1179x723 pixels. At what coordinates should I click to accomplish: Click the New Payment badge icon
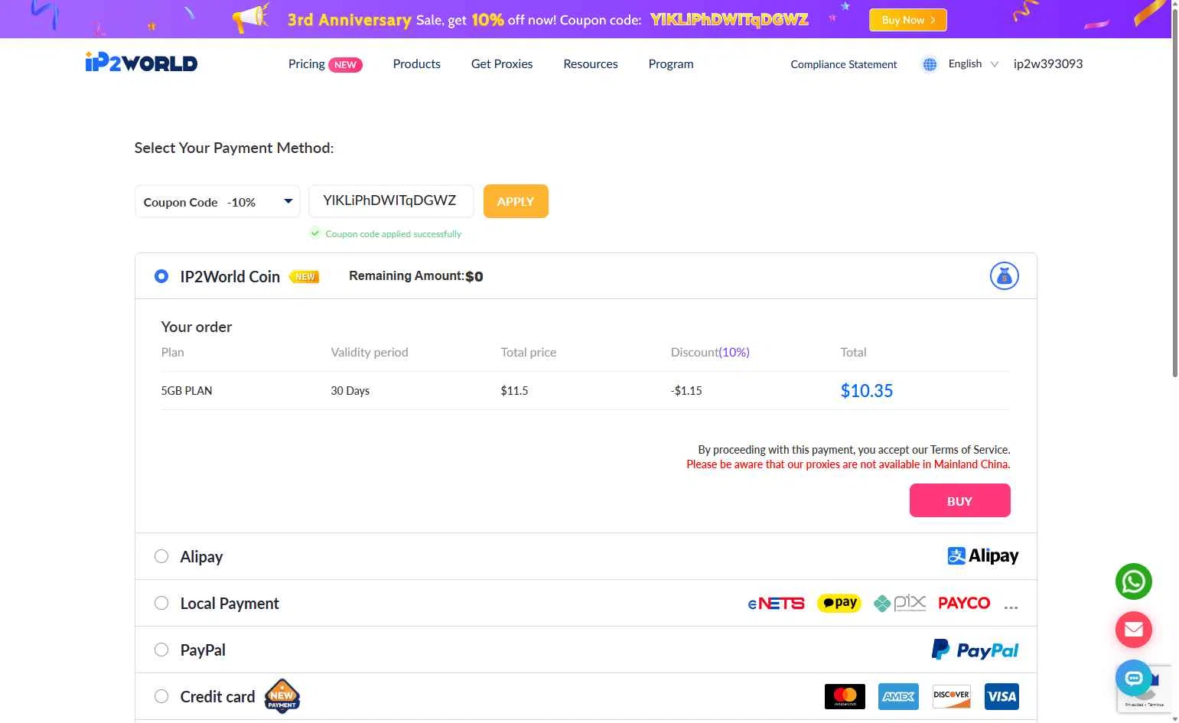click(282, 696)
